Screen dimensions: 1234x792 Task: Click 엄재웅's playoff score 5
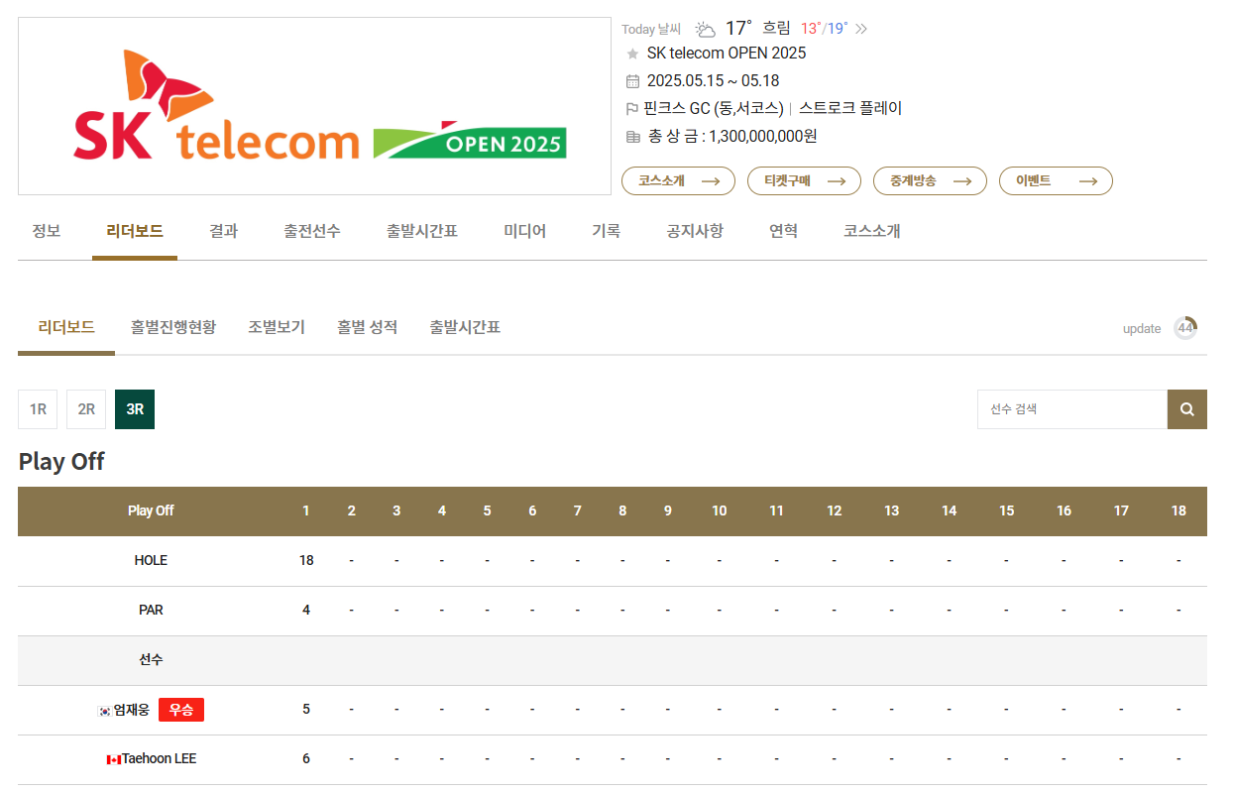pos(306,710)
